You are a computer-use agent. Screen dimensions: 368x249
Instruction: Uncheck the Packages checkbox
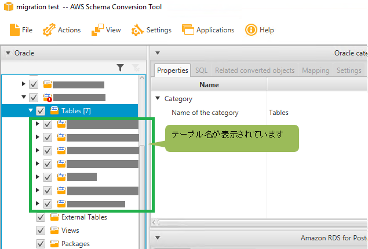pos(41,244)
